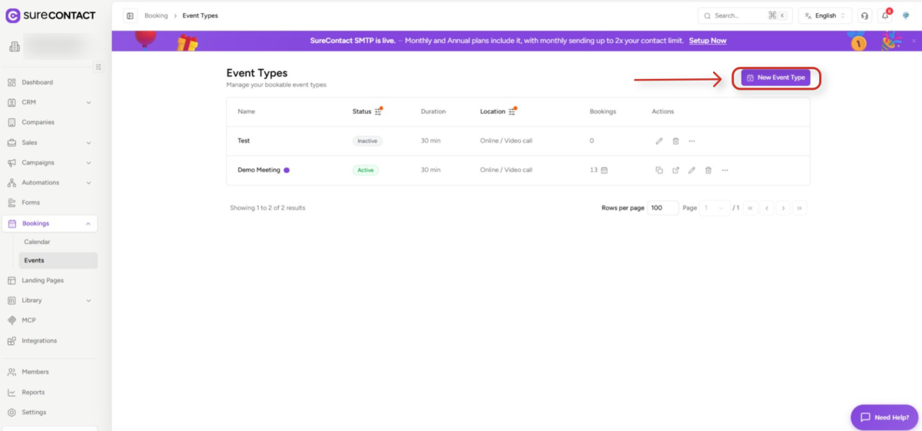Collapse sidebar using the handle icon
Viewport: 922px width, 431px height.
pos(98,67)
